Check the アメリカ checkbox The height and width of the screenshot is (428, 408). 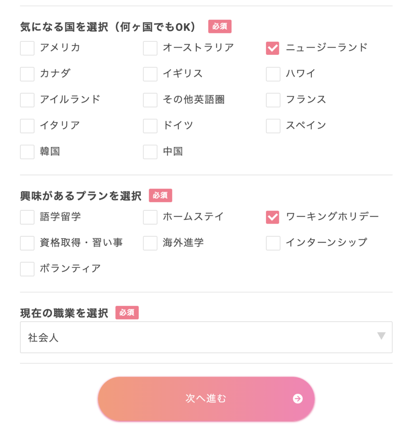click(x=27, y=48)
